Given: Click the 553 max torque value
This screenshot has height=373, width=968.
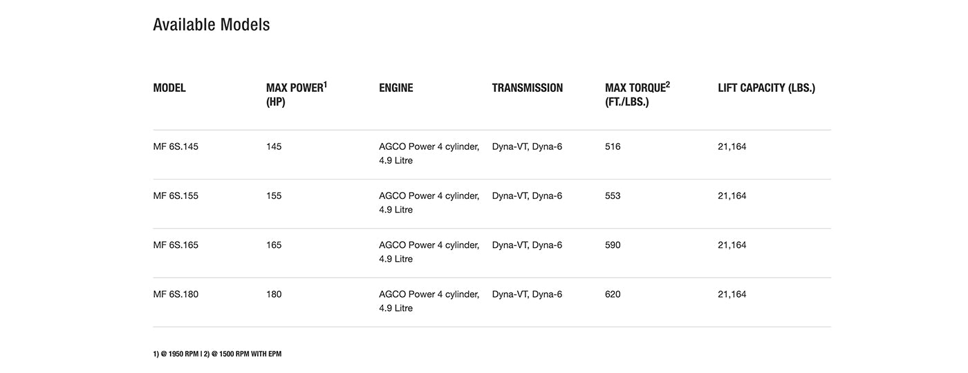Looking at the screenshot, I should click(613, 195).
